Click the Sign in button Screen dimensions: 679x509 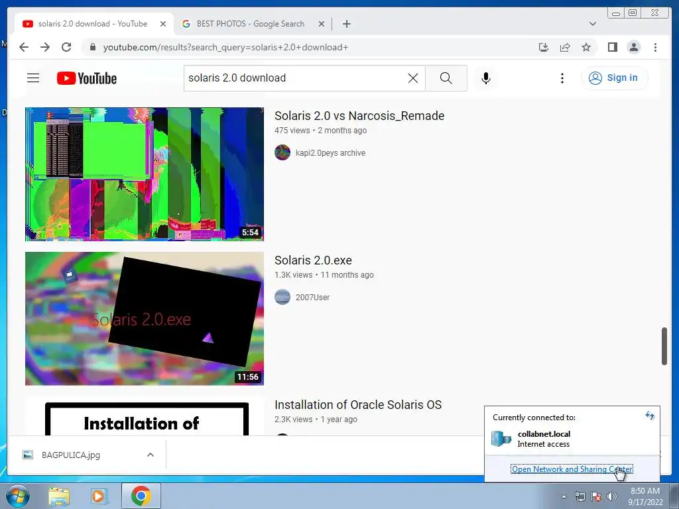tap(614, 78)
